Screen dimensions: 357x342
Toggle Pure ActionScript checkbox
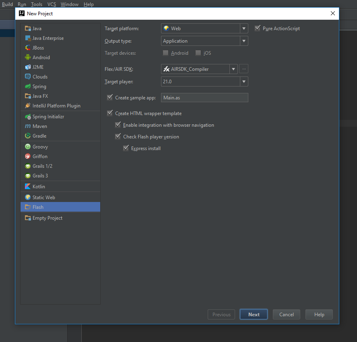tap(258, 28)
